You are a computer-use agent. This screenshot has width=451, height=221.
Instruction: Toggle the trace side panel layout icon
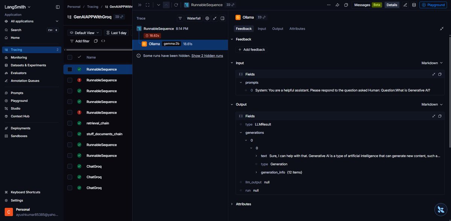click(222, 18)
